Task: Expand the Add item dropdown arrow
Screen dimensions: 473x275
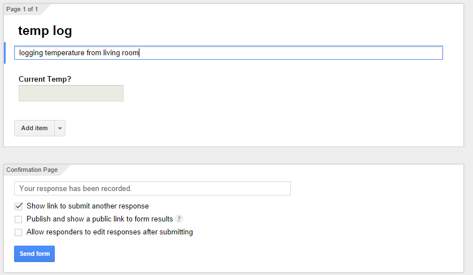Action: [60, 128]
